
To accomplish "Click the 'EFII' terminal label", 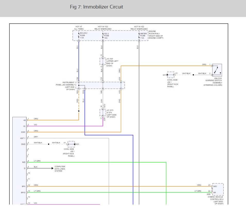I will (23, 187).
